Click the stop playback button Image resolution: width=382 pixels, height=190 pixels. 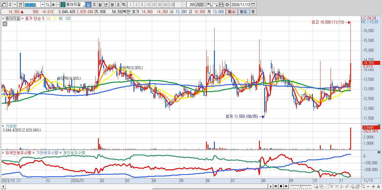point(281,186)
